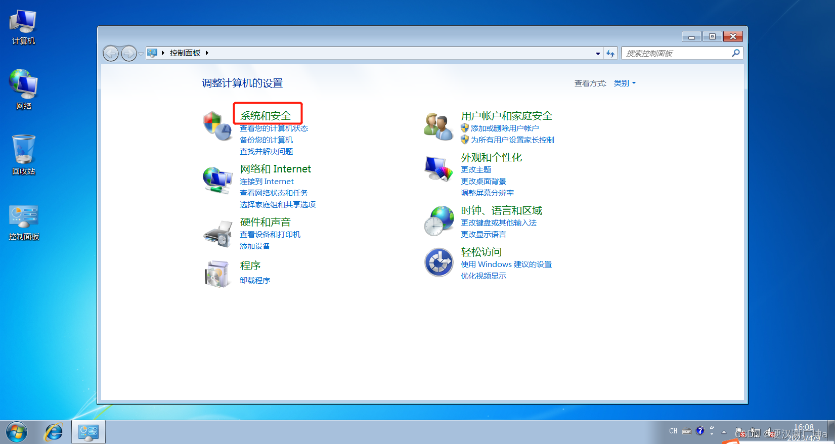Open the Windows Start button
Image resolution: width=835 pixels, height=444 pixels.
[x=17, y=432]
